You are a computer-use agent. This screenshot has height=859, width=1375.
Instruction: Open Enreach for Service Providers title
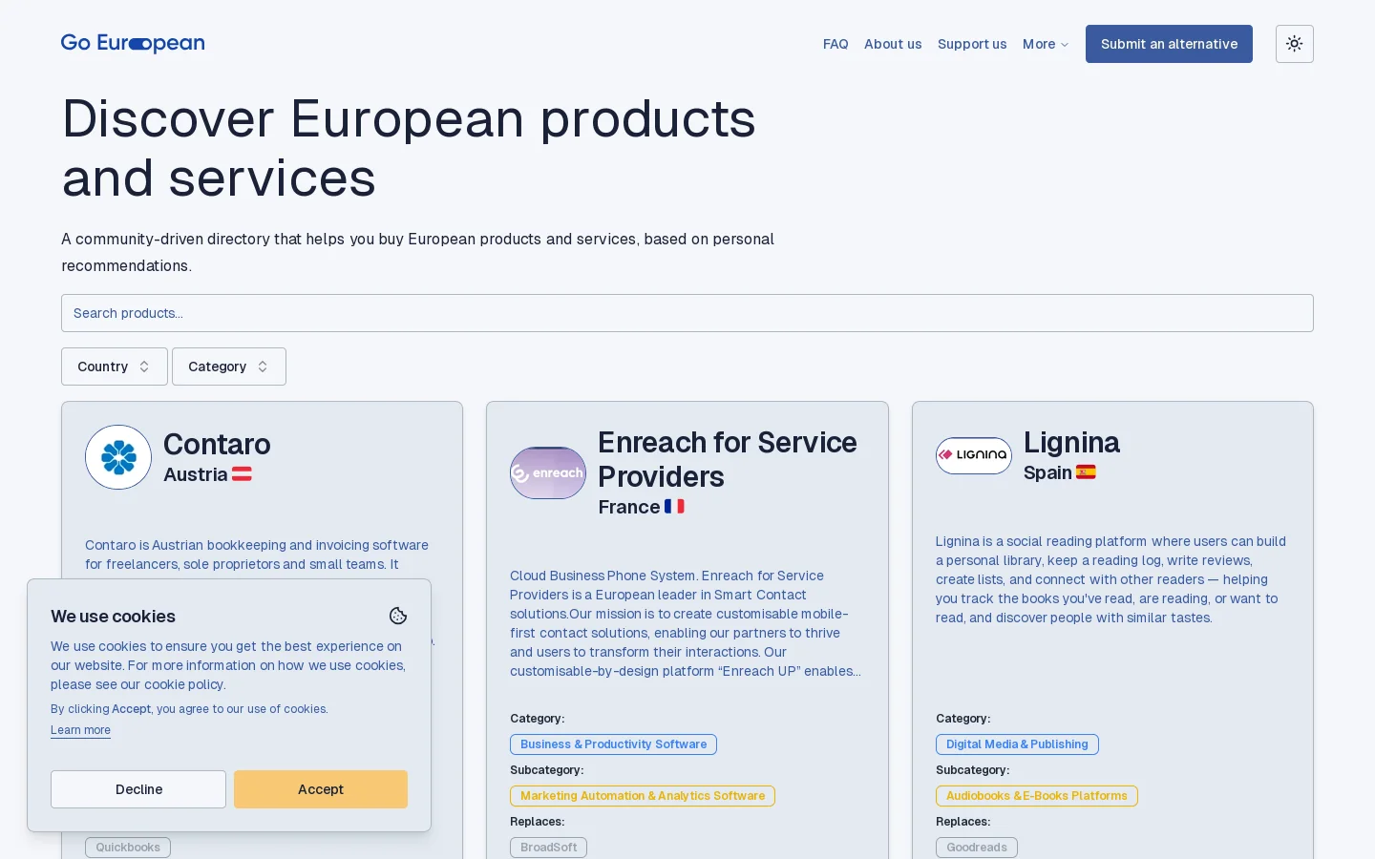pyautogui.click(x=728, y=459)
